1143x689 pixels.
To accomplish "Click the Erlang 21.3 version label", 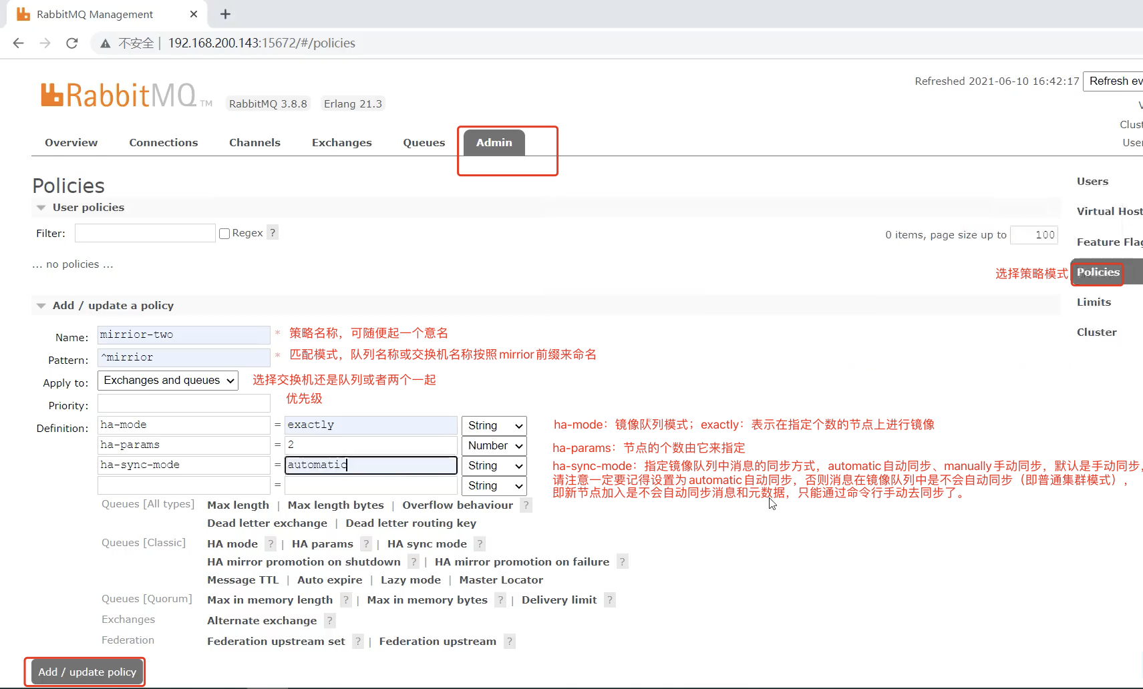I will tap(353, 104).
